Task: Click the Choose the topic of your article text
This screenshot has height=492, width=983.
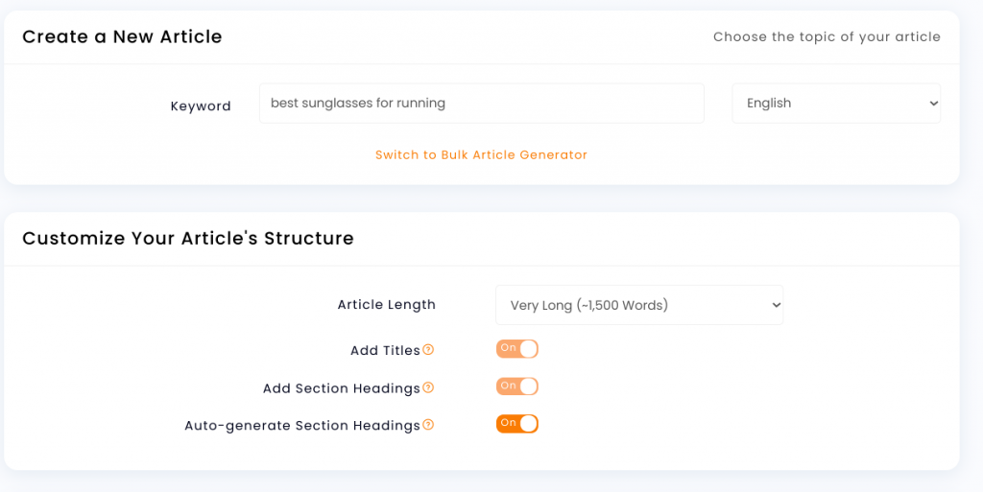Action: tap(827, 37)
